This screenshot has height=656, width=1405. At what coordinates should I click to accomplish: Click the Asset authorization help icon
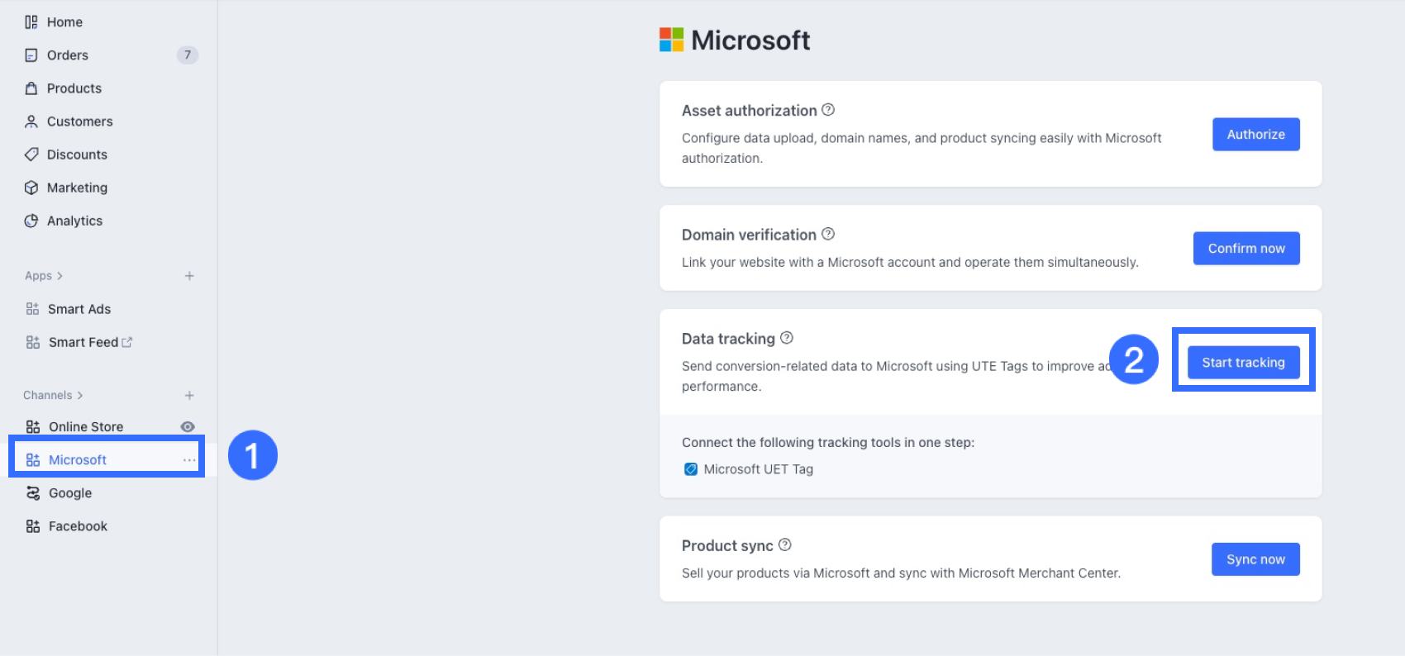click(x=828, y=110)
